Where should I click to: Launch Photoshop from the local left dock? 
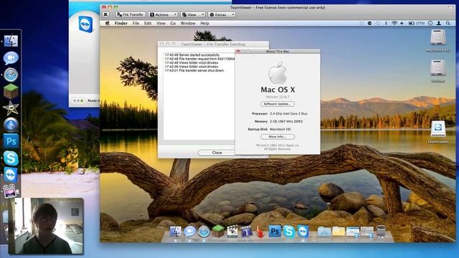tap(11, 141)
